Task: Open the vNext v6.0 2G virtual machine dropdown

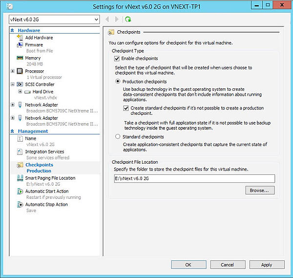Action: click(54, 20)
